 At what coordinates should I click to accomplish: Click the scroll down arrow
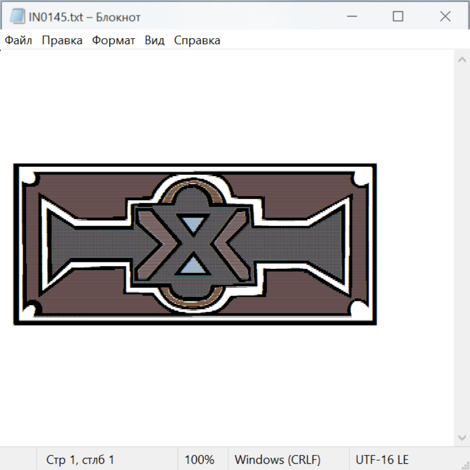click(462, 437)
